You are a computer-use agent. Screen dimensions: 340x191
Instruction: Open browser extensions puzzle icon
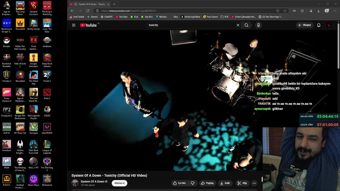[302, 11]
